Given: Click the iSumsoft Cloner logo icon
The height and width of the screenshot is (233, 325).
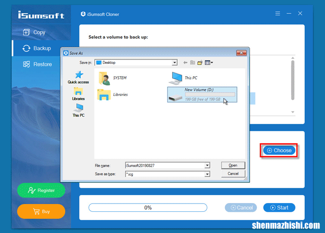Looking at the screenshot, I should click(x=83, y=14).
